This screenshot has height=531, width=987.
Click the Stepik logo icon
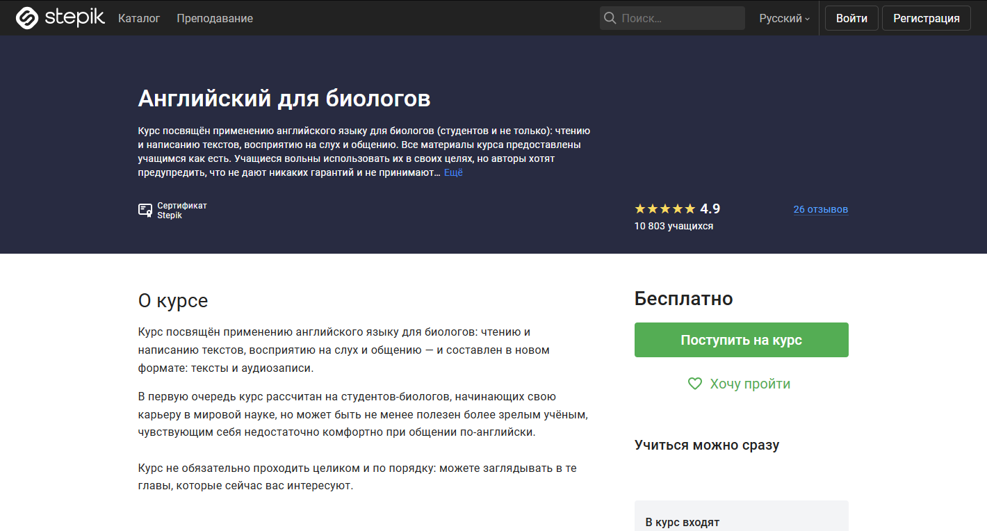26,17
